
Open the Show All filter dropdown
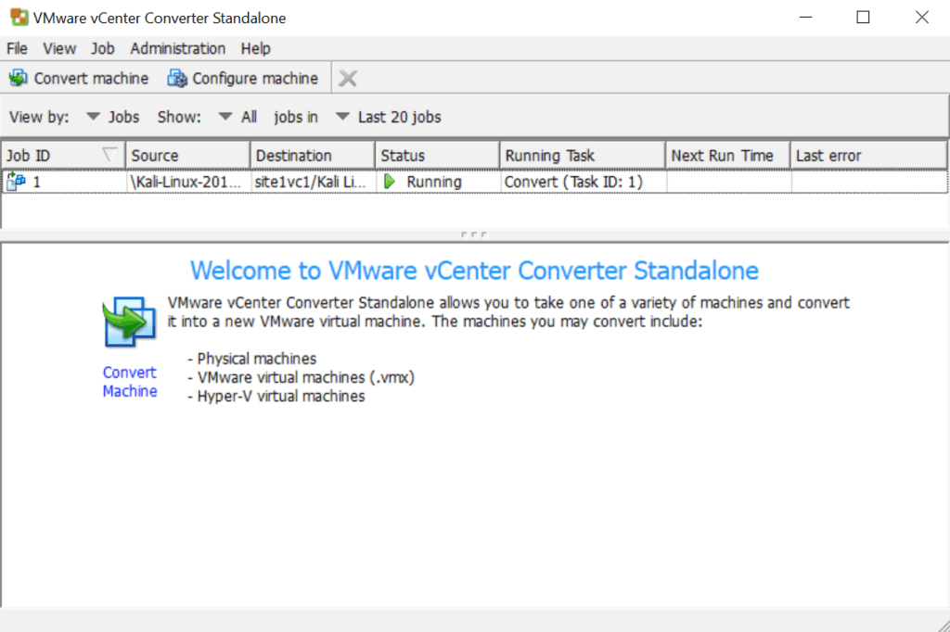coord(237,117)
